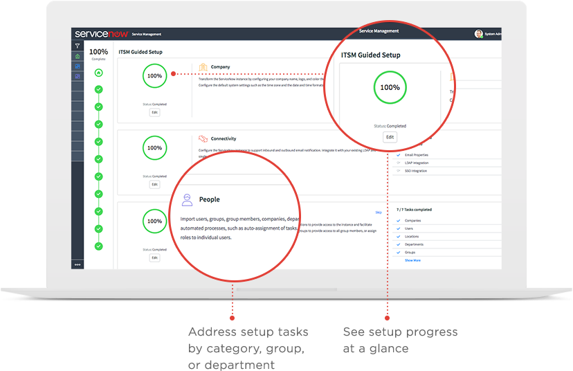
Task: Open the Departments task
Action: coord(414,244)
